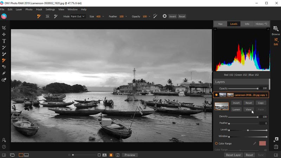This screenshot has width=281, height=158.
Task: Click the share/export icon at bottom right
Action: tap(276, 147)
